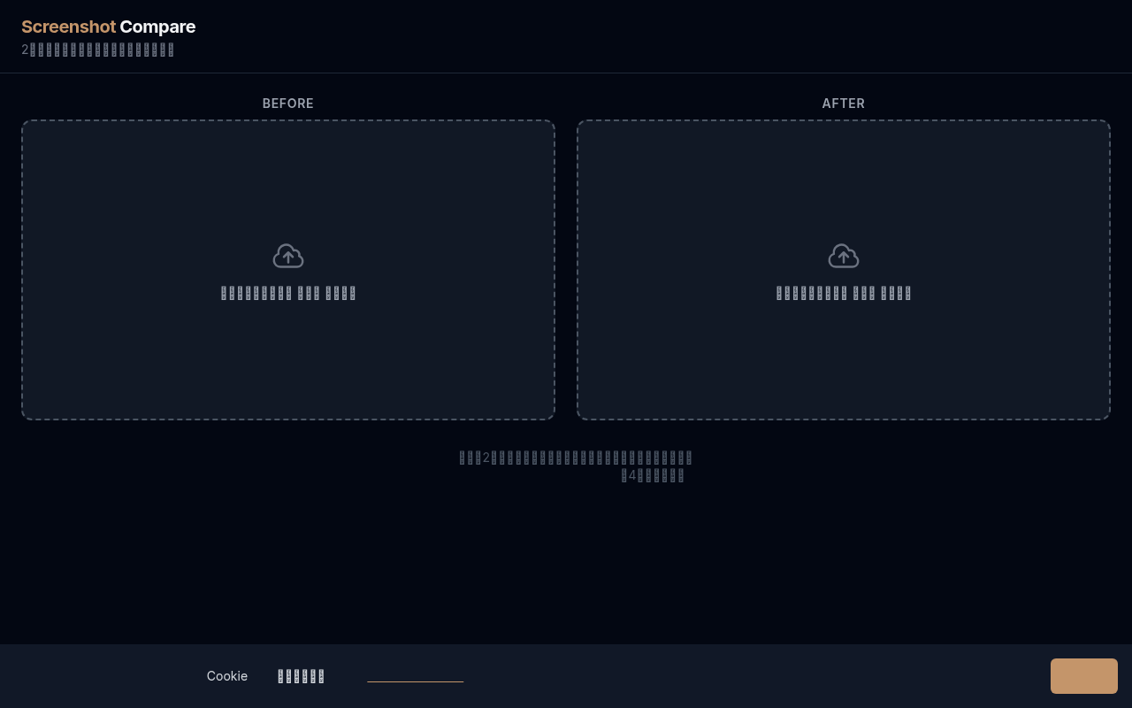Viewport: 1132px width, 708px height.
Task: Open file picker via BEFORE drop zone
Action: [288, 354]
